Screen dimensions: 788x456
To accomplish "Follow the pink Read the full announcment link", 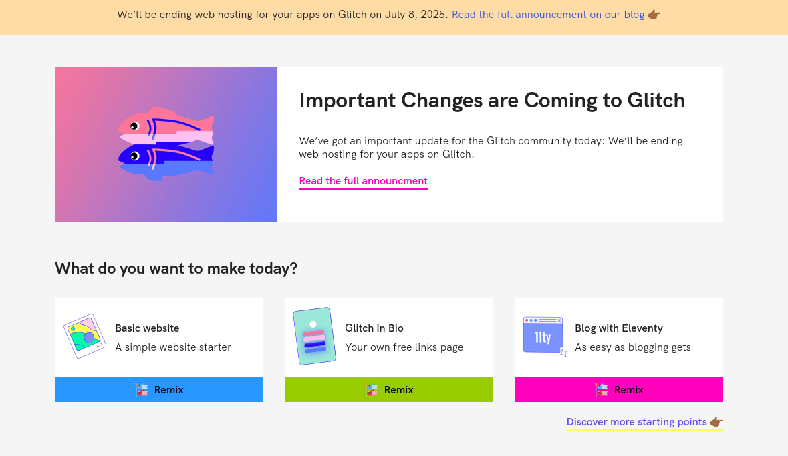I will click(x=364, y=182).
